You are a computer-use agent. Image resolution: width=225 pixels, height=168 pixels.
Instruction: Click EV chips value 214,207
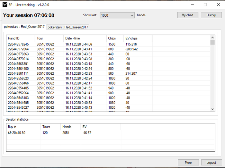131,73
